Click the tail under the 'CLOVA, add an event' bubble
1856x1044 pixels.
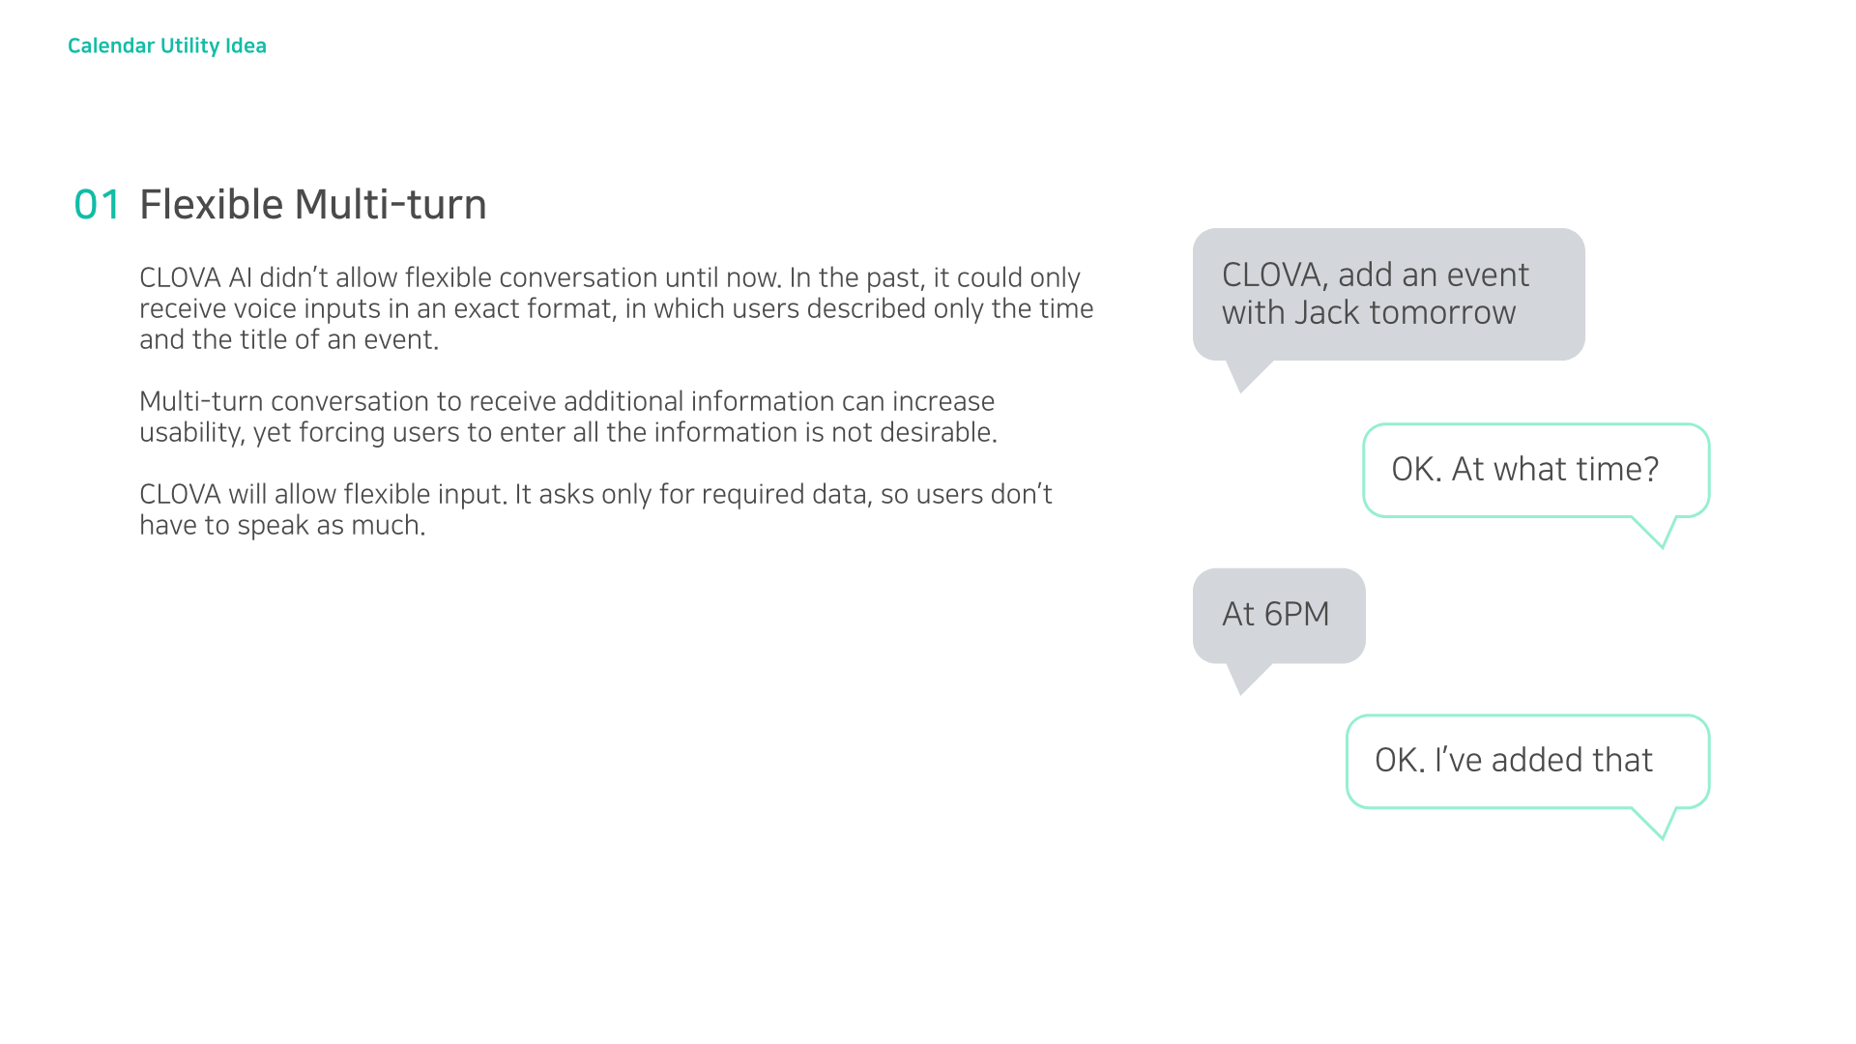(1246, 375)
